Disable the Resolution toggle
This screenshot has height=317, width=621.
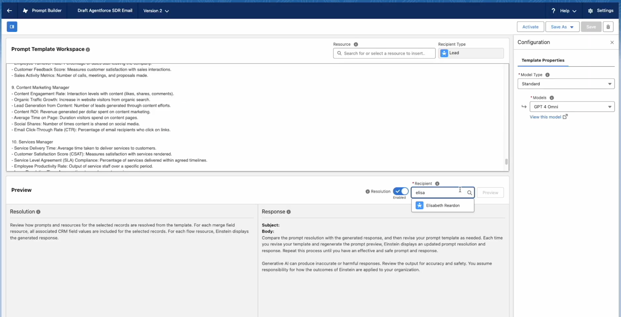click(401, 191)
